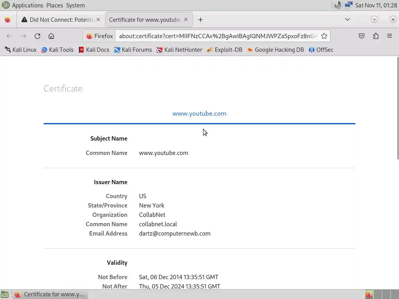Open the Kali Linux bookmark
The height and width of the screenshot is (299, 399).
(x=21, y=50)
